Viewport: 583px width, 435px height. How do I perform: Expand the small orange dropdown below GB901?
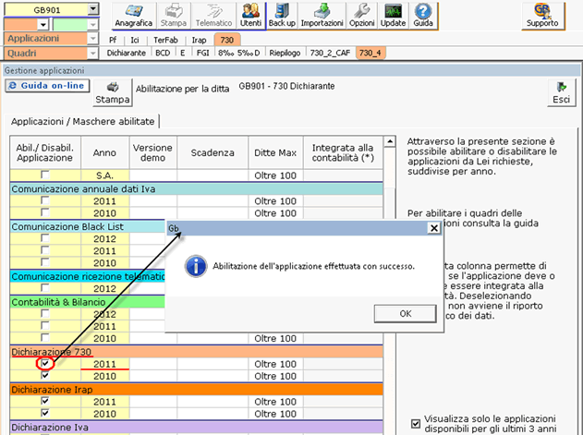(43, 25)
